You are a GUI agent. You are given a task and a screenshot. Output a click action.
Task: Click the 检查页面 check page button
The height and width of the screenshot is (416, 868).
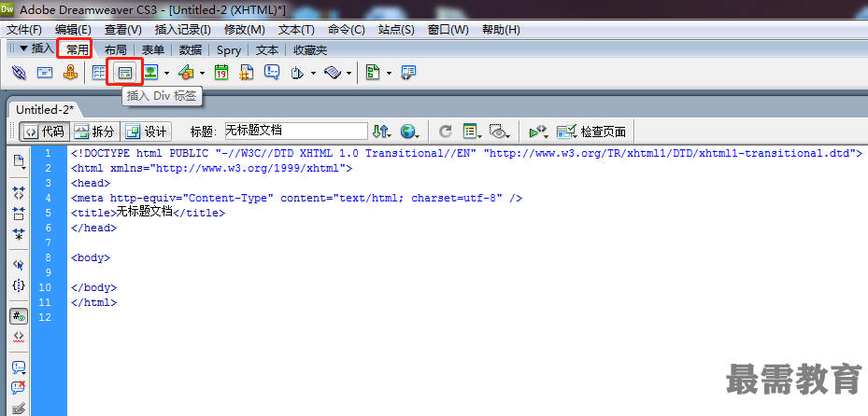[591, 132]
